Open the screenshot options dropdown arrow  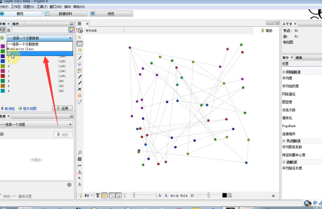tap(91, 195)
